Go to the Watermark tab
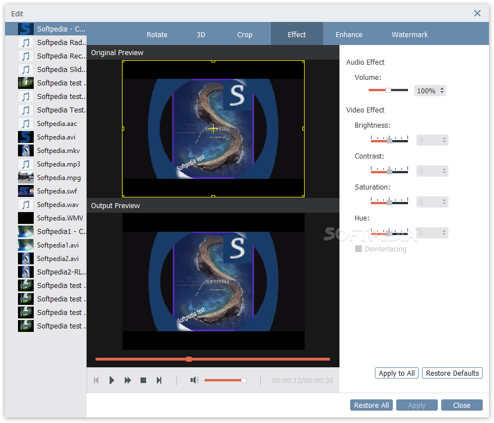The width and height of the screenshot is (494, 423). 410,35
